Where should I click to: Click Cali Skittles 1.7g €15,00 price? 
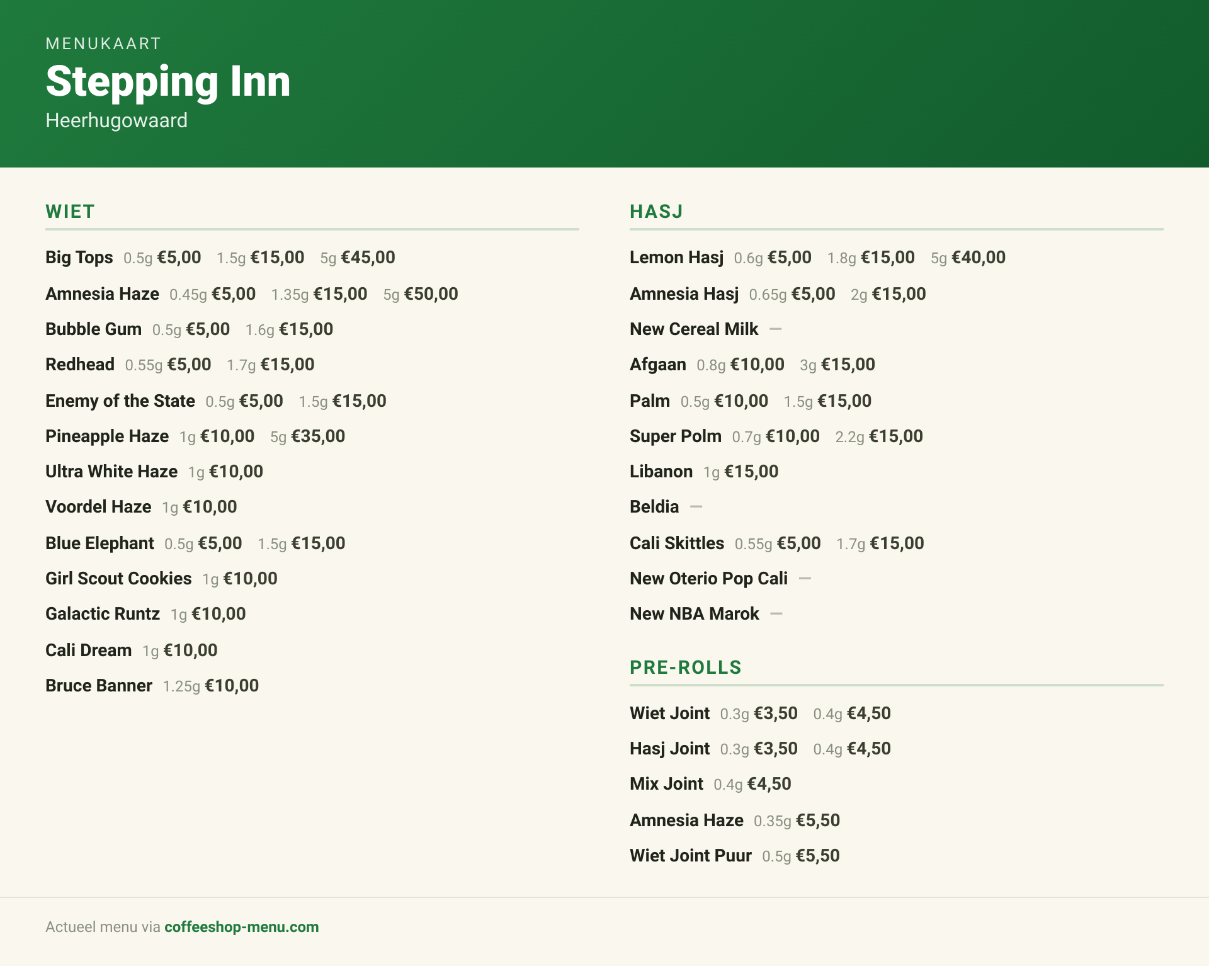pyautogui.click(x=880, y=543)
